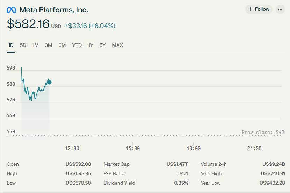The height and width of the screenshot is (193, 290).
Task: Click the P/E Ratio value 24.4
Action: tap(183, 173)
